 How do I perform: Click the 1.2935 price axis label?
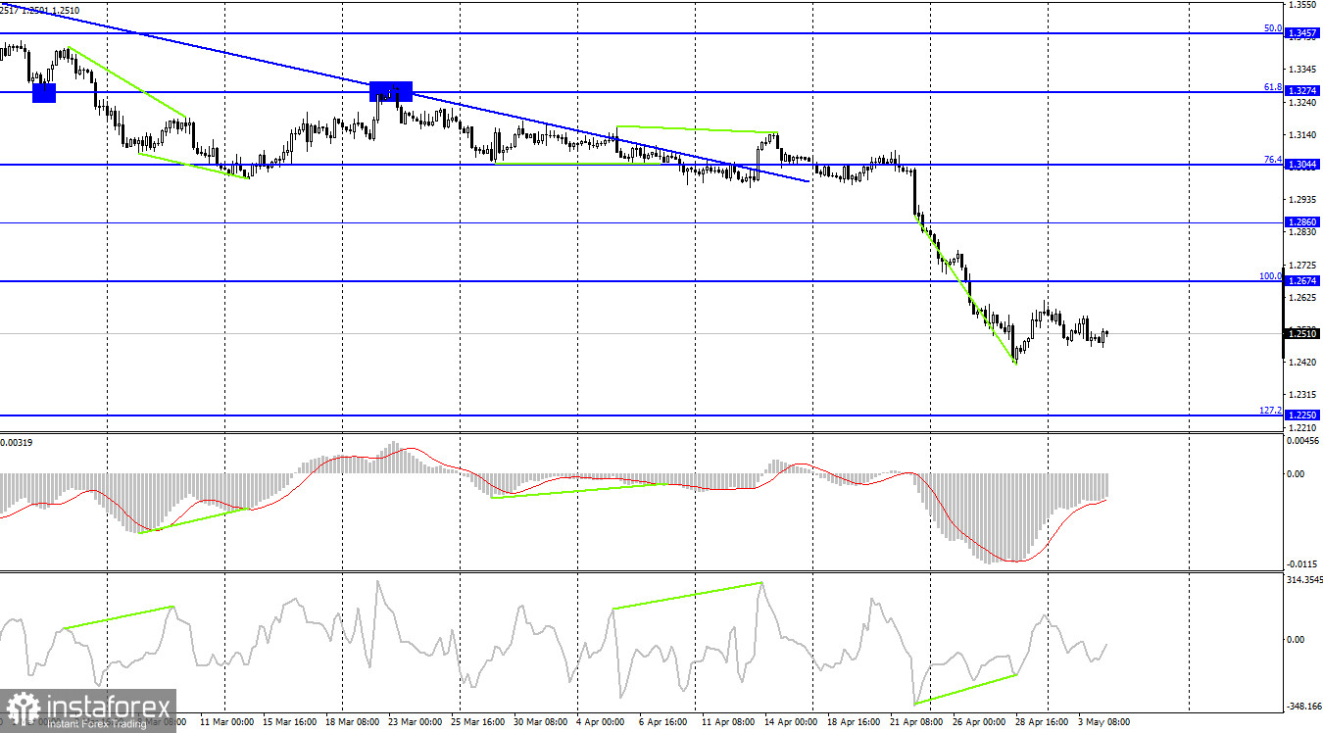pos(1303,199)
